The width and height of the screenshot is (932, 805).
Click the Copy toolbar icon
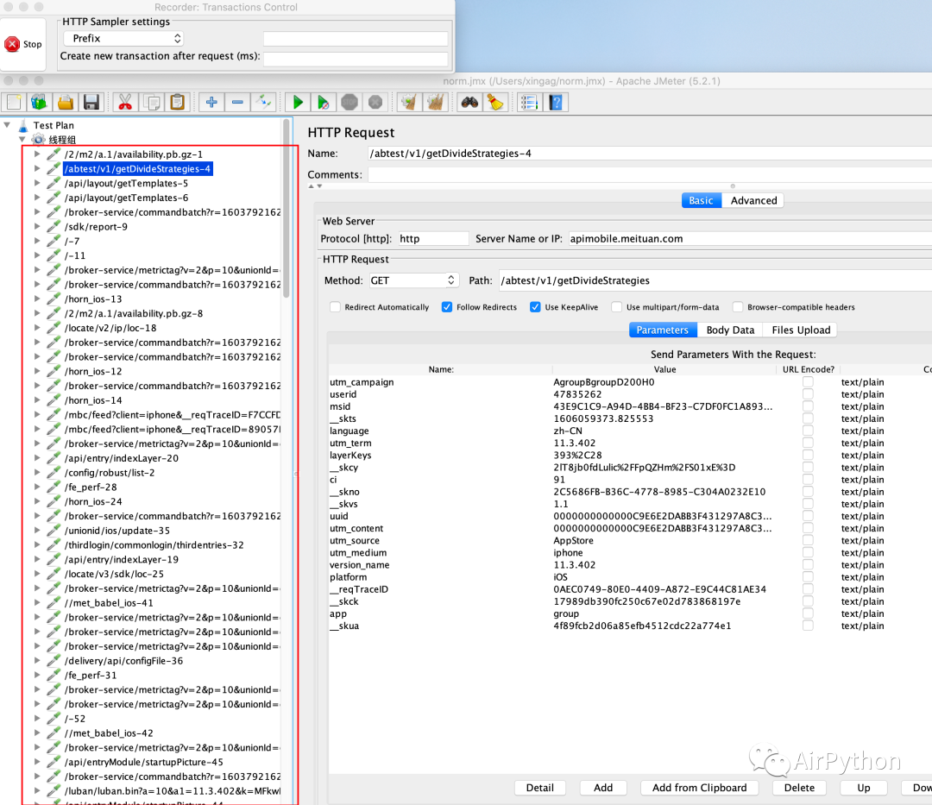152,102
